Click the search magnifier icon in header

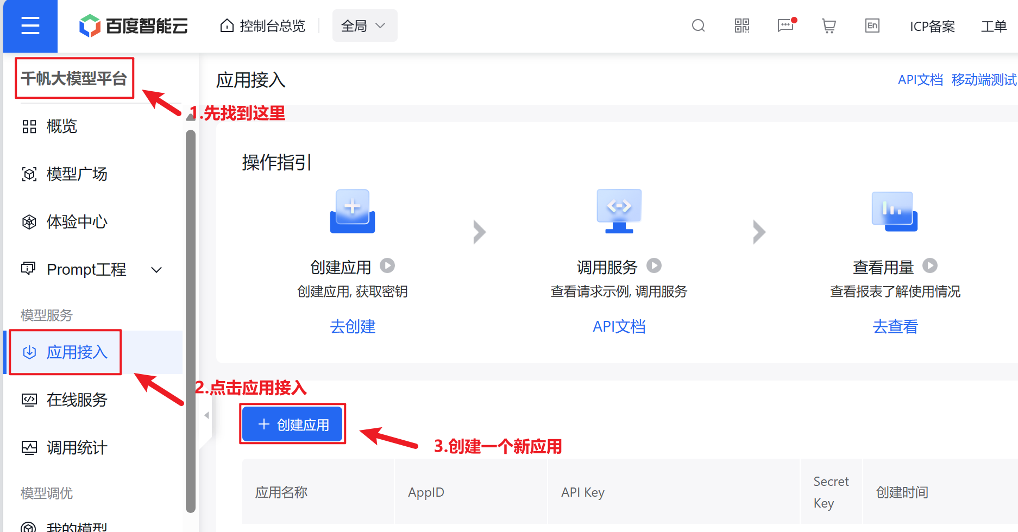(x=698, y=26)
